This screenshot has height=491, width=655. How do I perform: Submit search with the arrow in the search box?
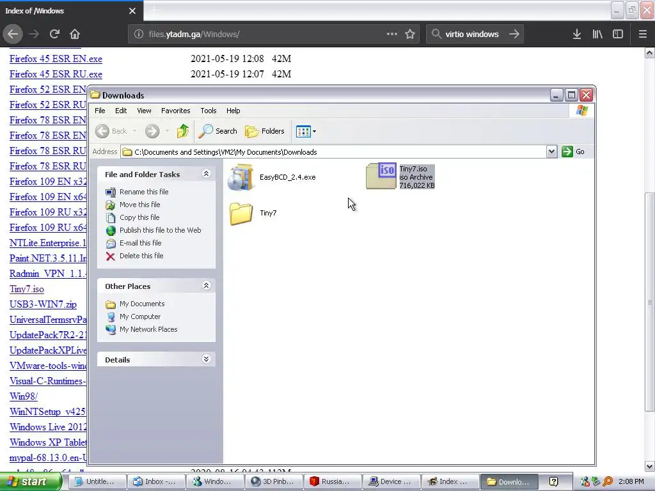[514, 35]
